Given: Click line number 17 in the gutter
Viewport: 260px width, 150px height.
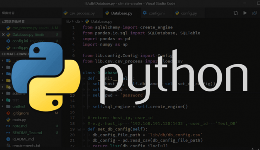Looking at the screenshot, I should 72,118.
